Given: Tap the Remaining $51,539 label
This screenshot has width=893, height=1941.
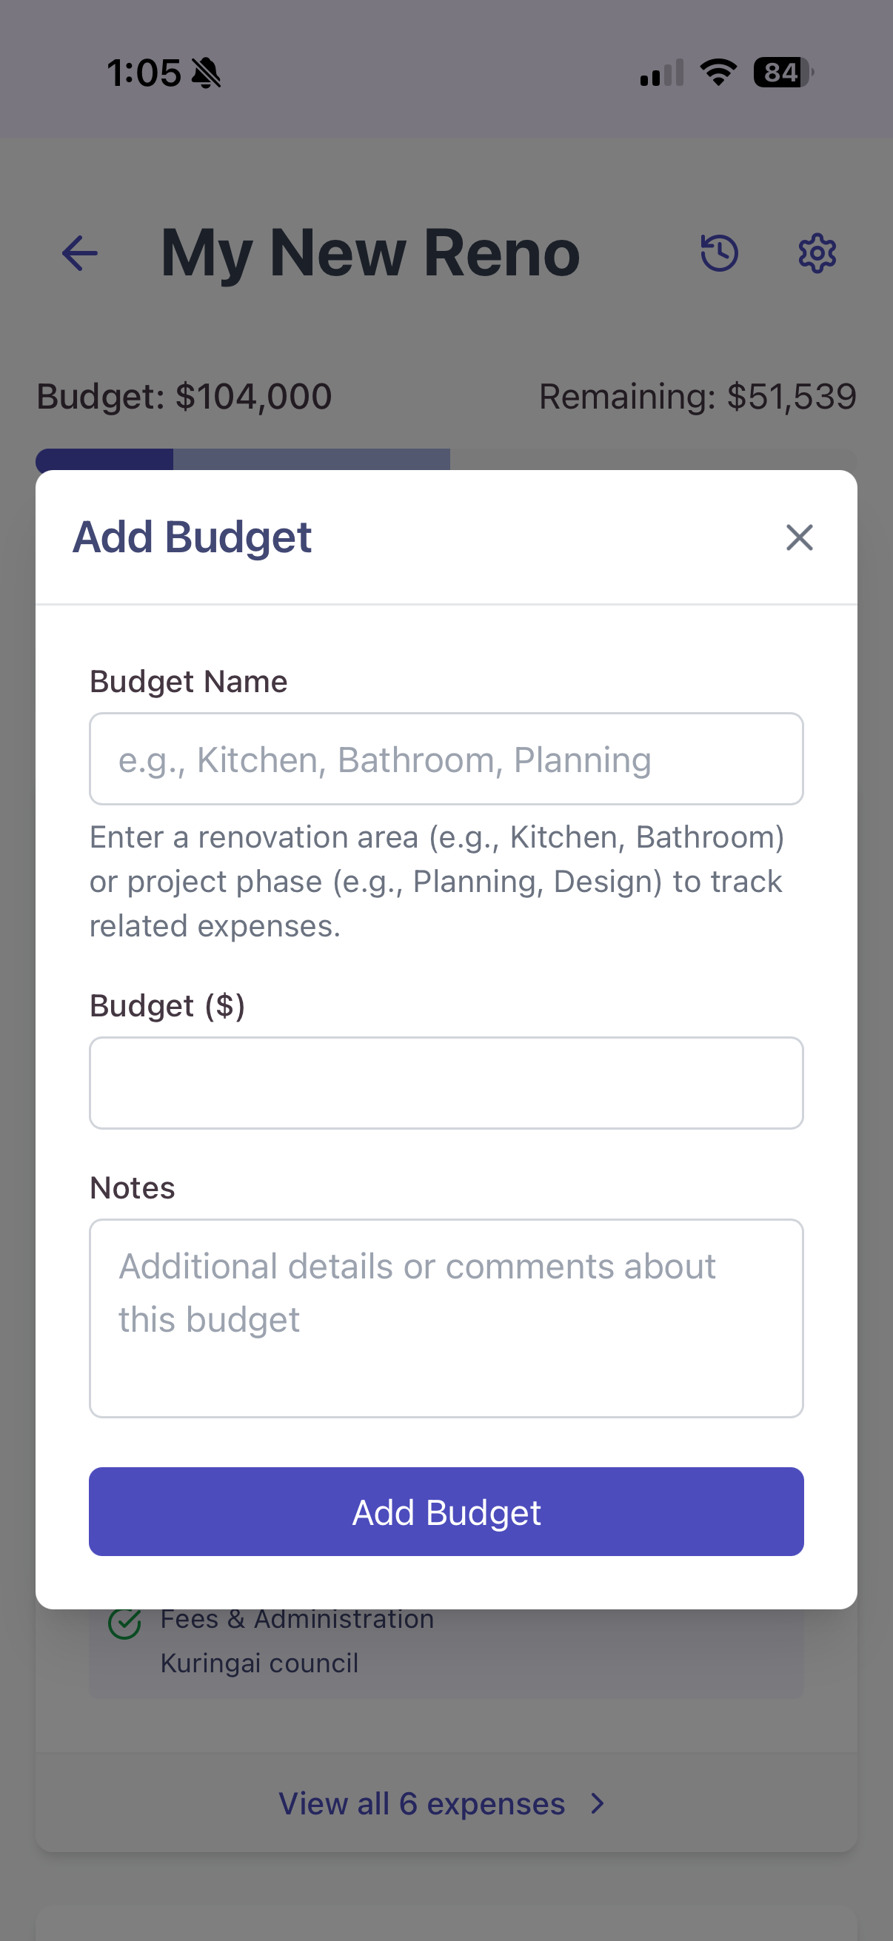Looking at the screenshot, I should (698, 395).
